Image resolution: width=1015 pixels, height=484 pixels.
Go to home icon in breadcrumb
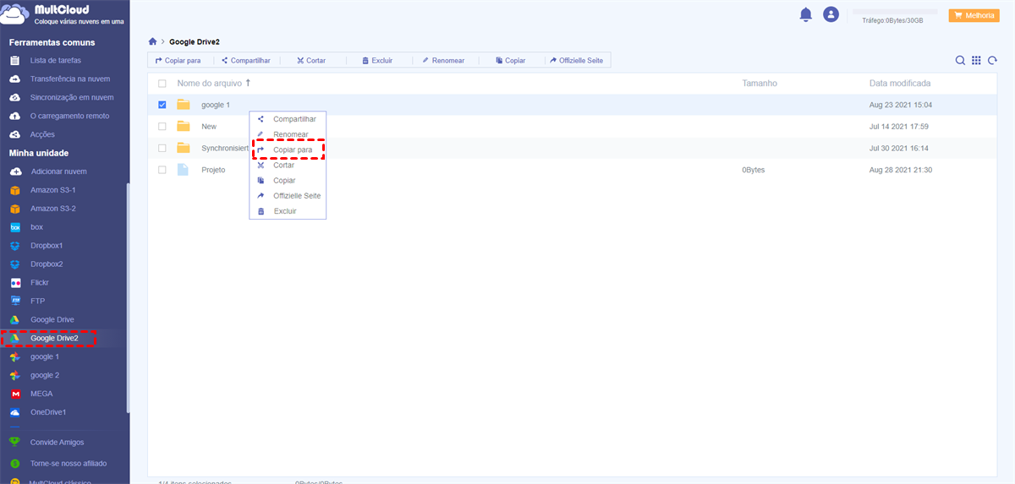coord(152,41)
